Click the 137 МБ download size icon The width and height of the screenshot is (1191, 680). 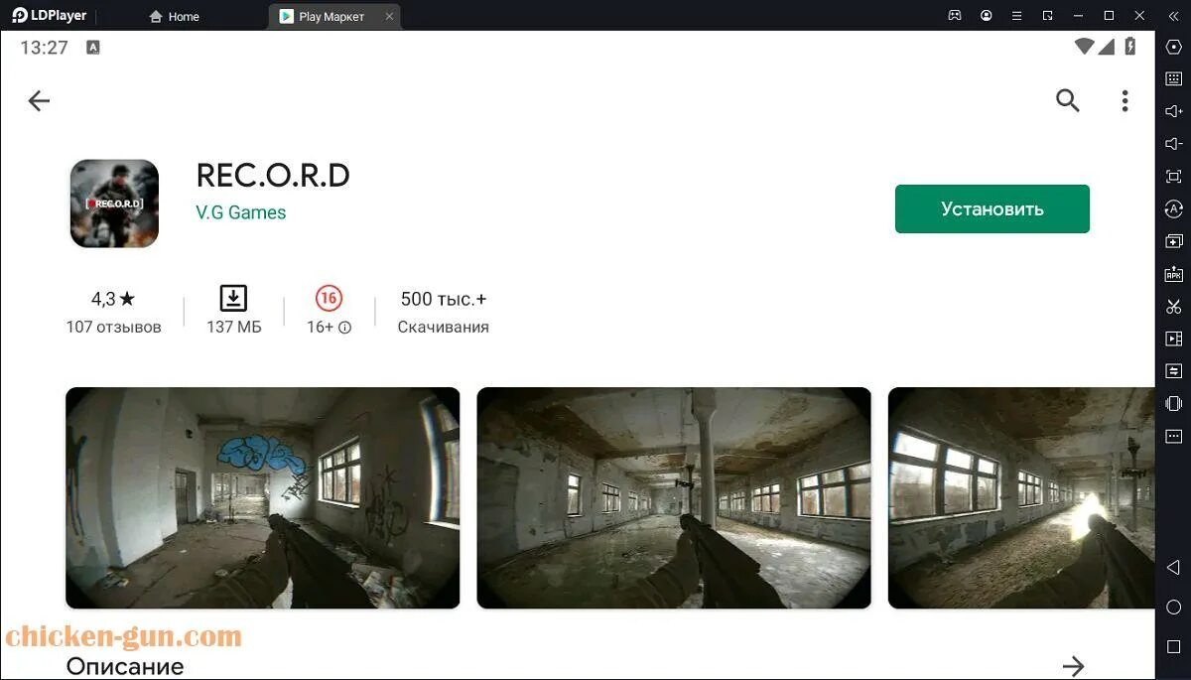233,298
